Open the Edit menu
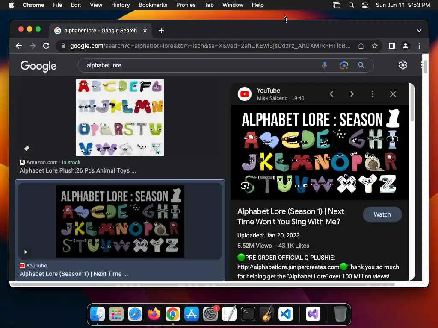438x328 pixels. 76,5
